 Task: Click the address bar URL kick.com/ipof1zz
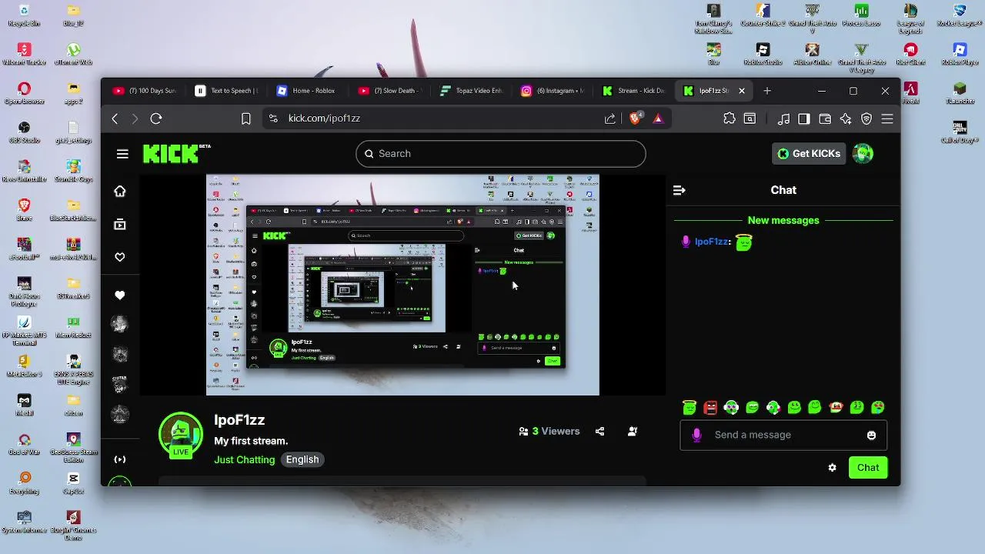324,118
